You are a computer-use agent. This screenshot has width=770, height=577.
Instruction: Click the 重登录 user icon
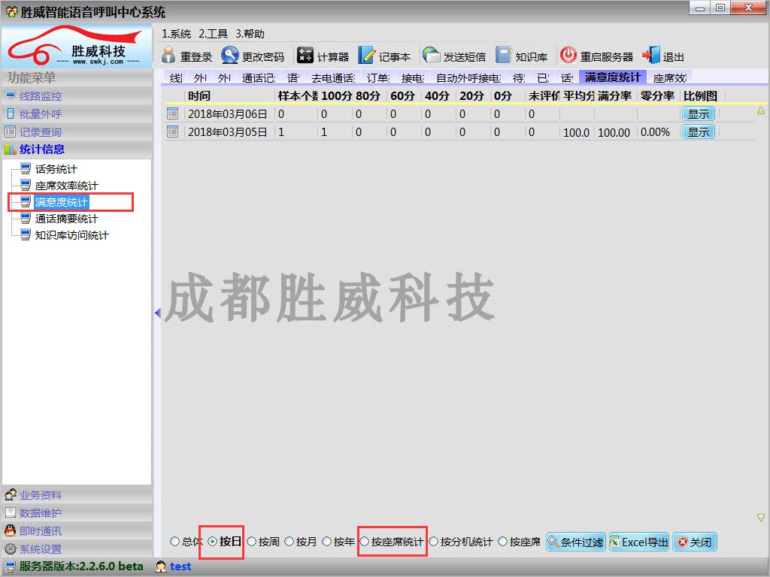click(168, 56)
